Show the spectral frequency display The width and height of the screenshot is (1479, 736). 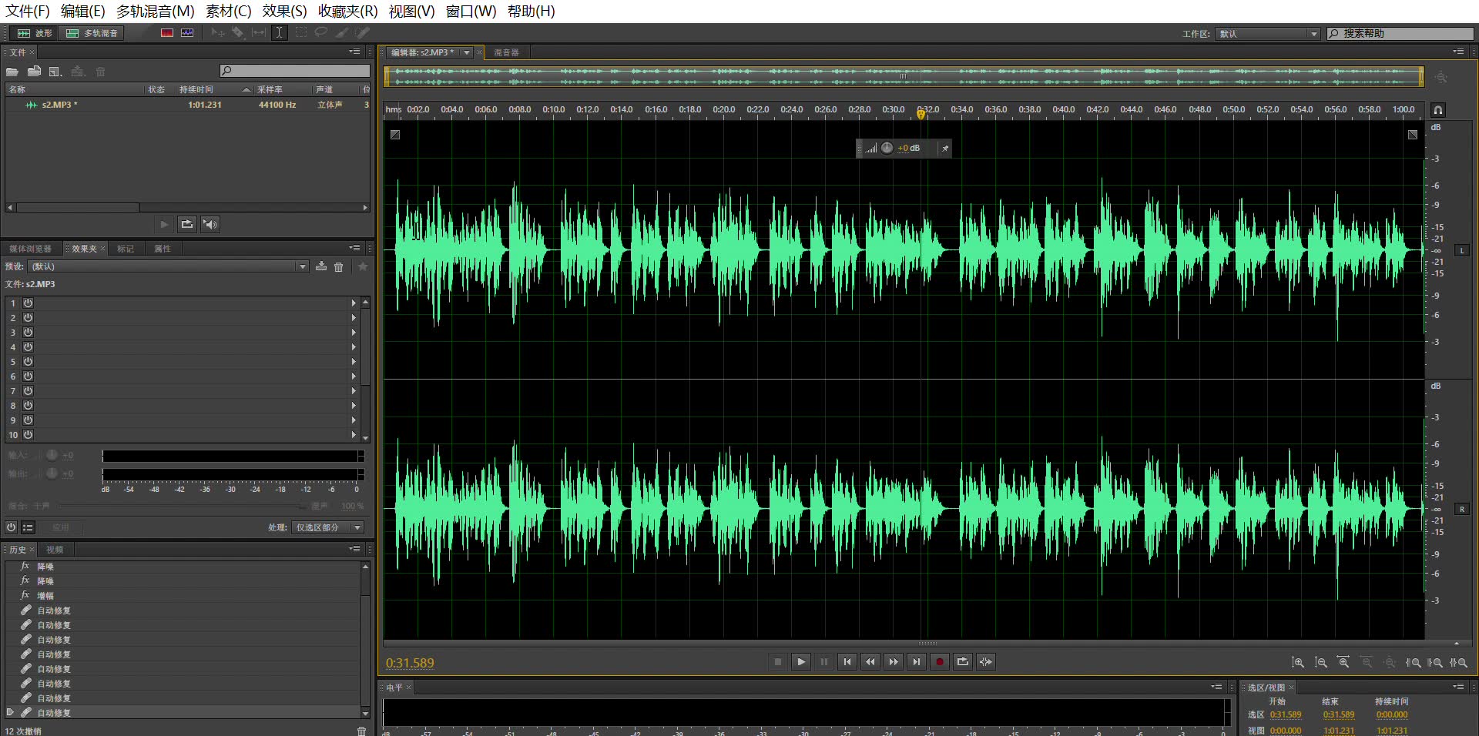(167, 33)
